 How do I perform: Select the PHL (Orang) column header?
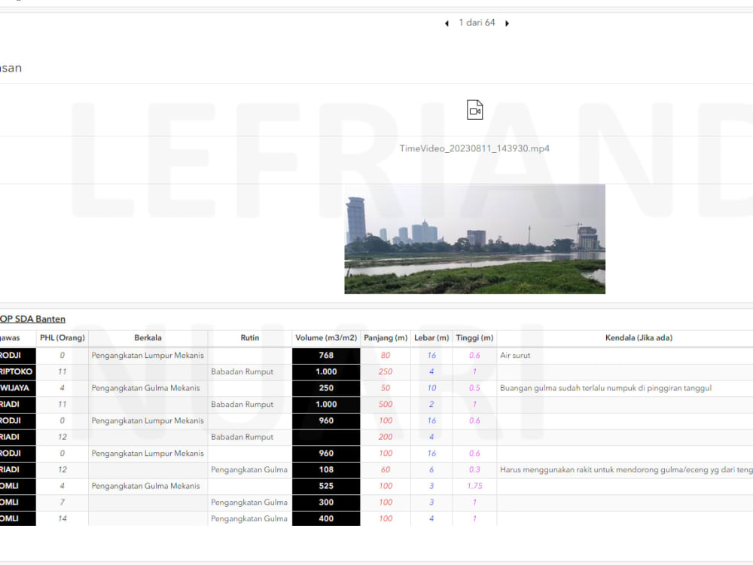[62, 337]
